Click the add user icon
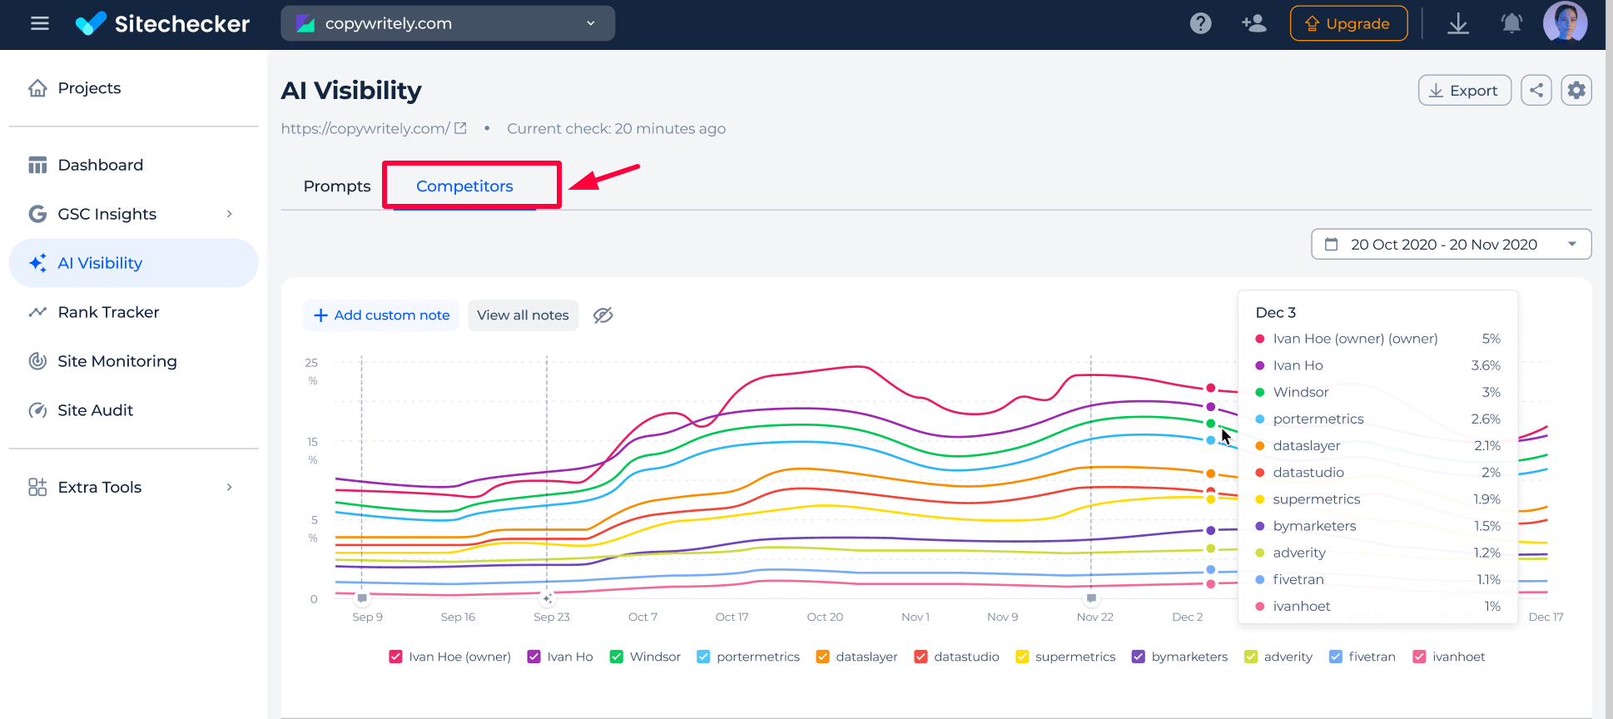Viewport: 1613px width, 719px height. click(1253, 23)
